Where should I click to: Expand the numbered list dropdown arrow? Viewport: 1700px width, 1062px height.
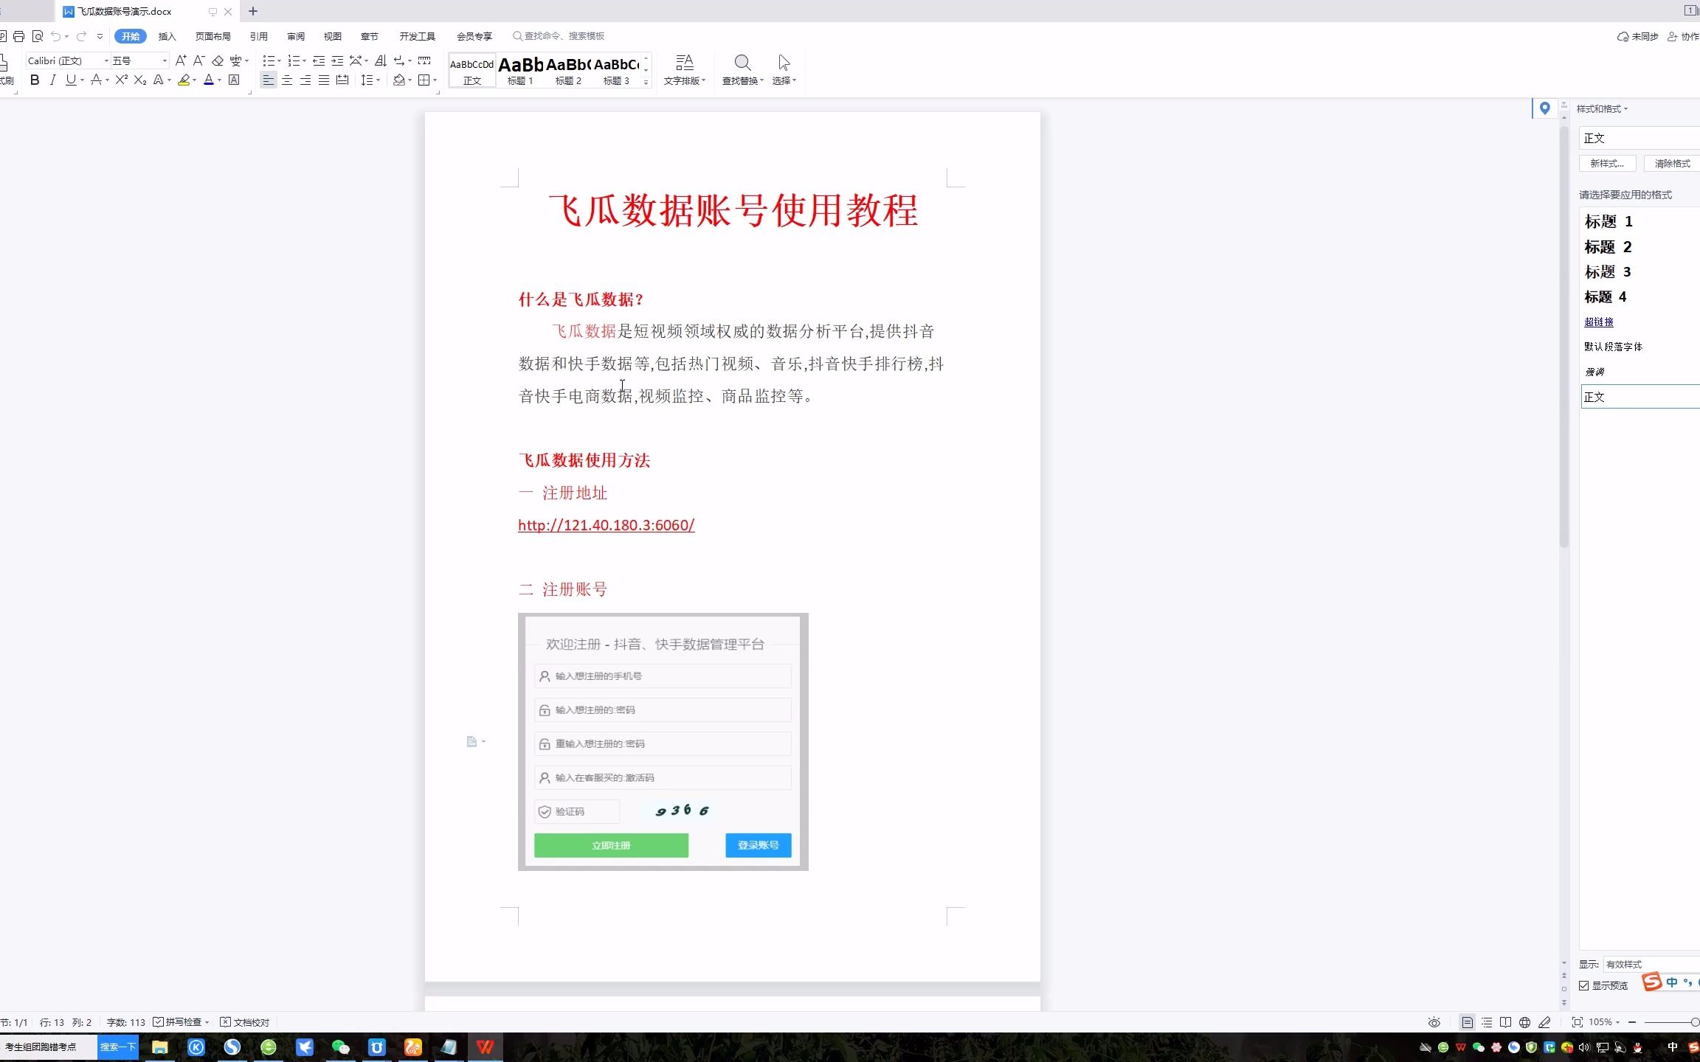[304, 61]
